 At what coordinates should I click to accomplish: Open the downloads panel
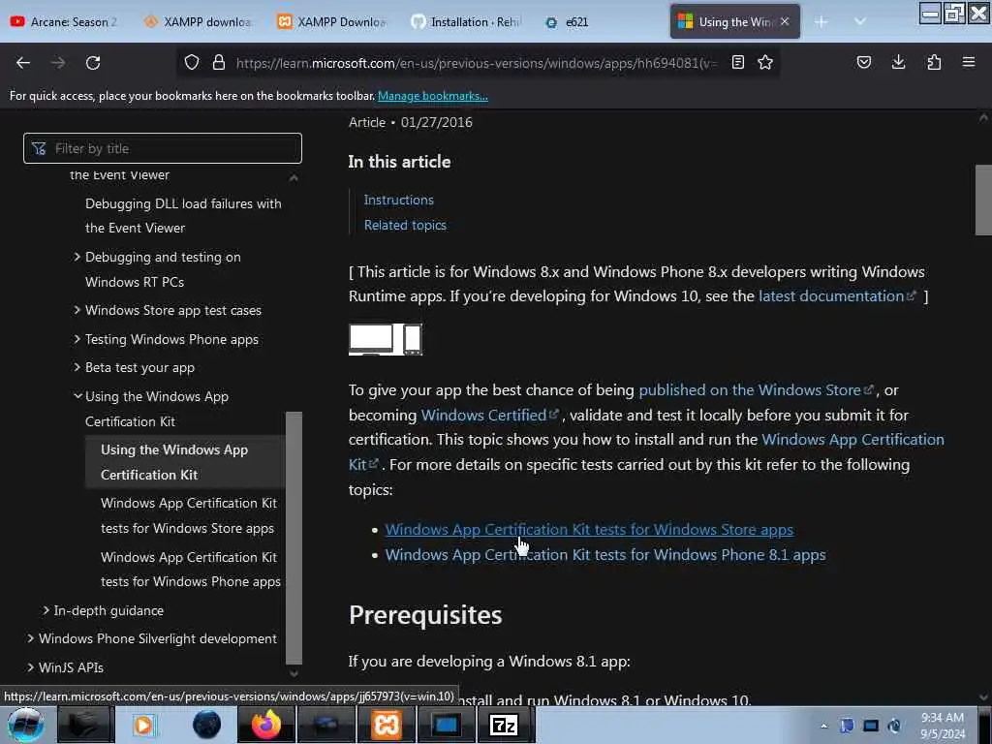pos(898,62)
